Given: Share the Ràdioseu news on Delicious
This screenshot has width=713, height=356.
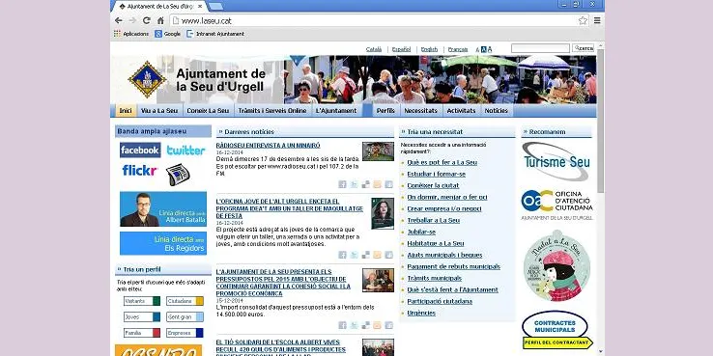Looking at the screenshot, I should click(365, 184).
